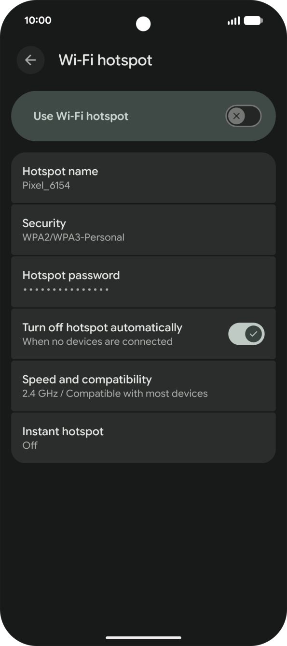Tap the back arrow to leave Wi-Fi hotspot
287x646 pixels.
click(30, 60)
